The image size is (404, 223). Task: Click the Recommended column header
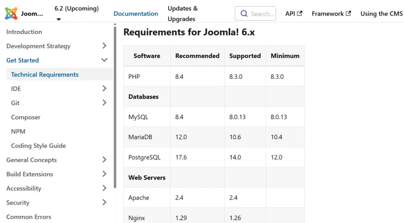point(197,56)
